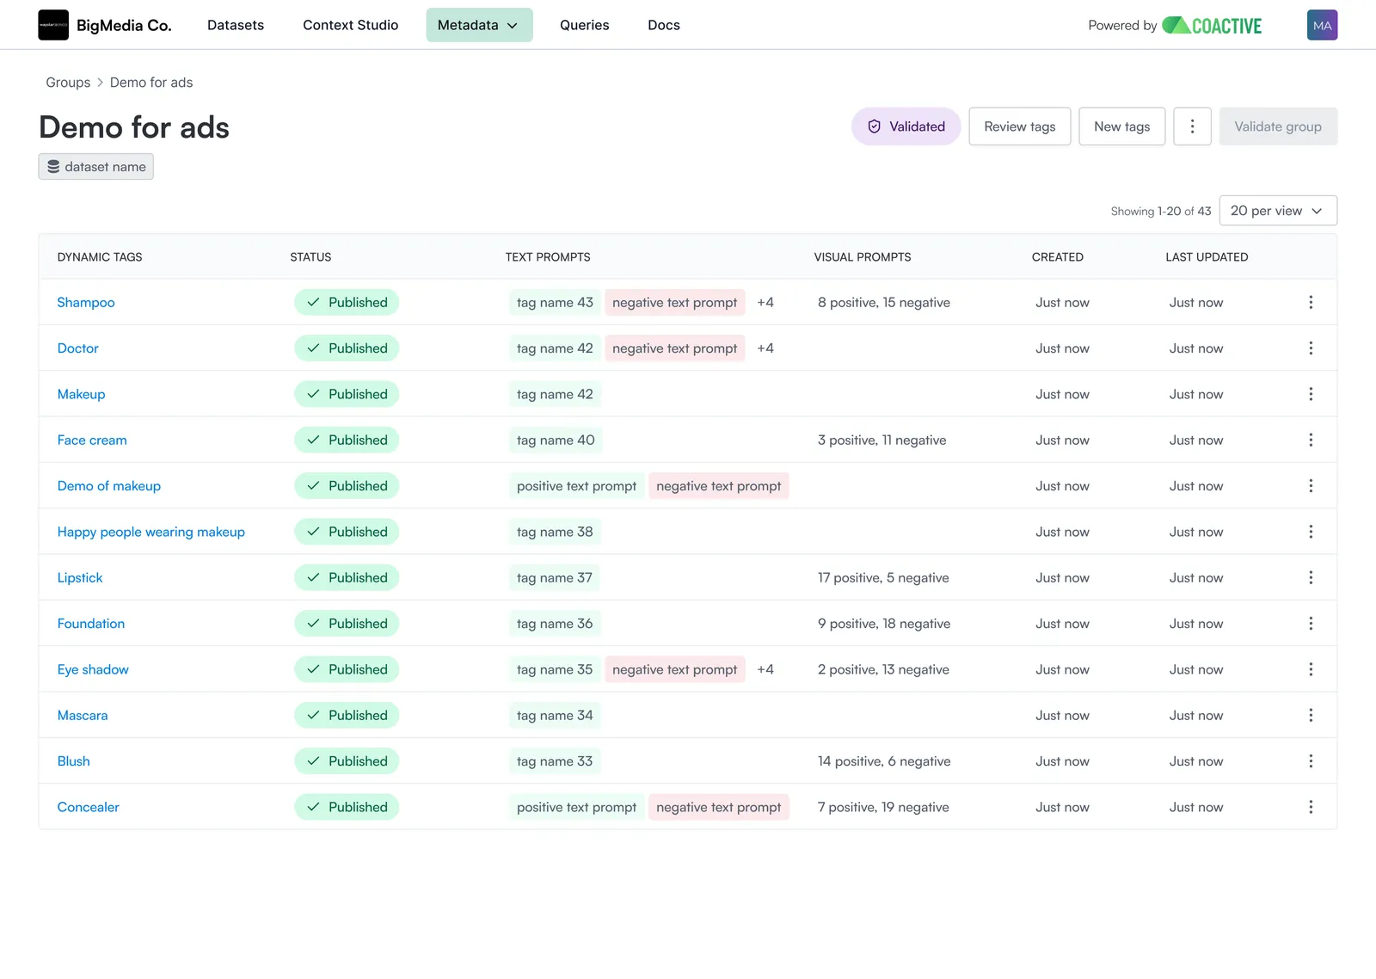Click the Demo for ads breadcrumb
The height and width of the screenshot is (979, 1376).
151,83
